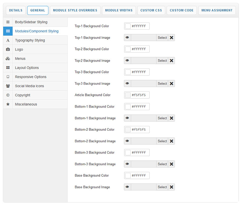
Task: Open the Menus section icon
Action: click(x=8, y=59)
